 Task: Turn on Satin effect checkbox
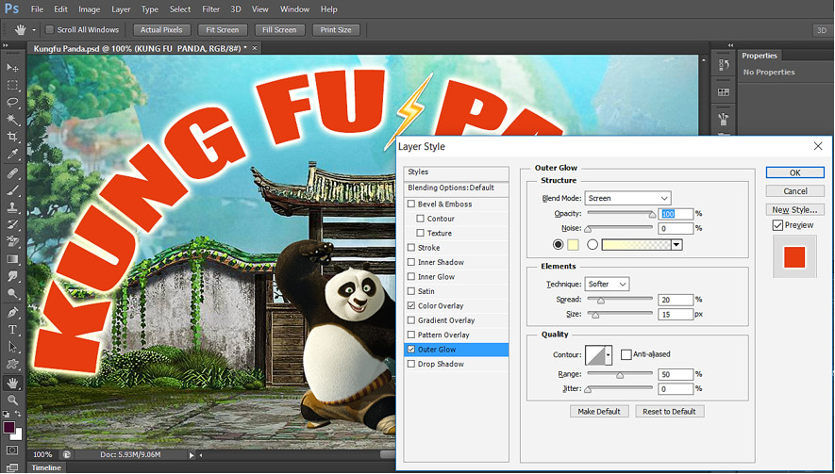pyautogui.click(x=411, y=291)
